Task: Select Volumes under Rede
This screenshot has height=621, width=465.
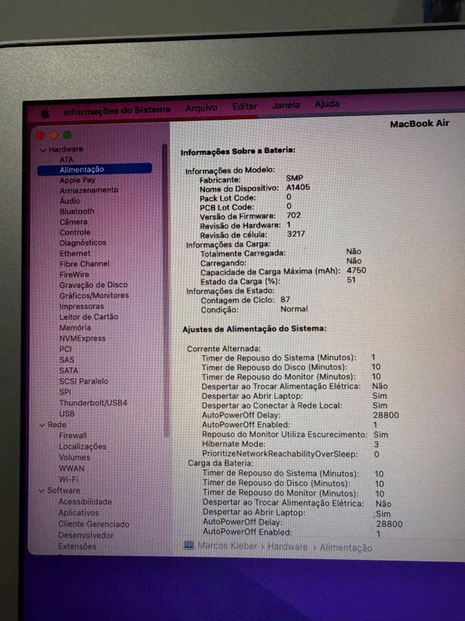Action: [x=74, y=458]
